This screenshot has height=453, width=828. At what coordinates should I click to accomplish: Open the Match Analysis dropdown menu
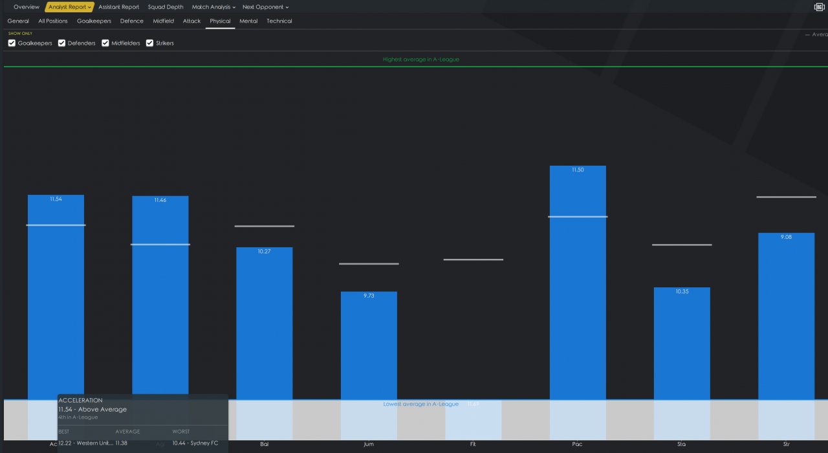tap(213, 7)
